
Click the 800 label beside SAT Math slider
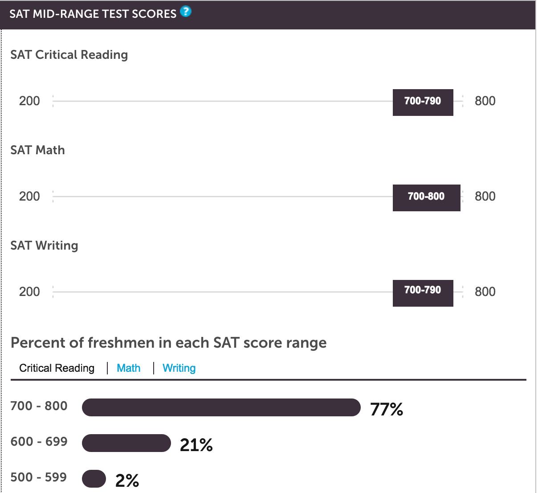485,196
